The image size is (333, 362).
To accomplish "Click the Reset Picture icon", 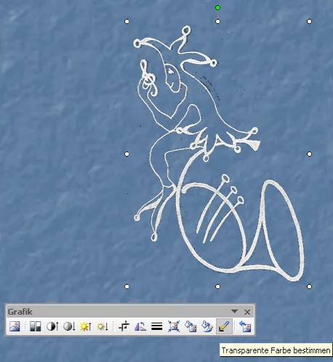I will [x=245, y=326].
